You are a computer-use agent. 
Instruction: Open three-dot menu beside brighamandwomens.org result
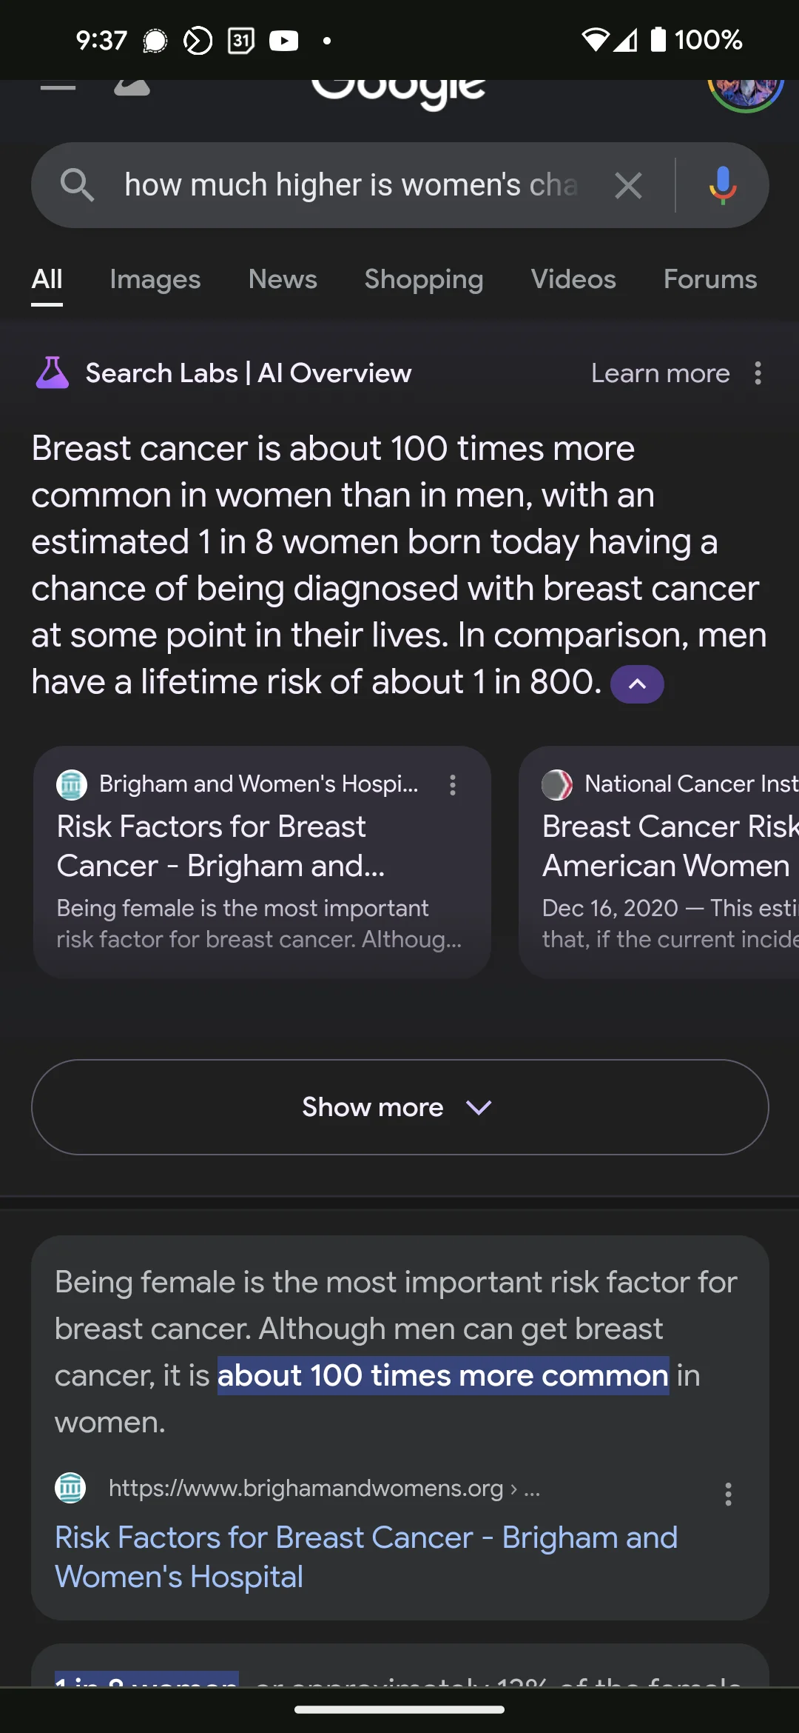(x=728, y=1494)
